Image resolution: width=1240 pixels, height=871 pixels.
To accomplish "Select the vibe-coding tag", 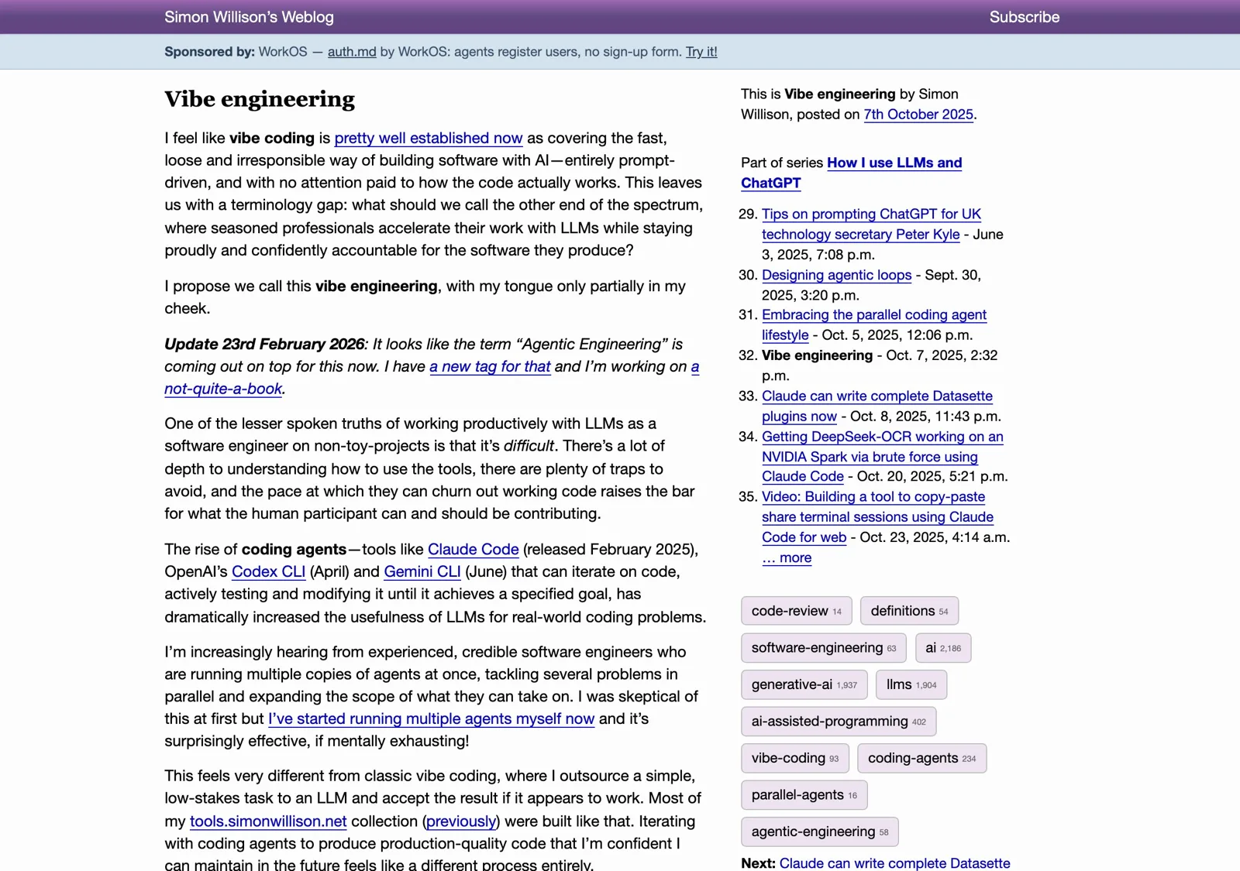I will pyautogui.click(x=795, y=758).
